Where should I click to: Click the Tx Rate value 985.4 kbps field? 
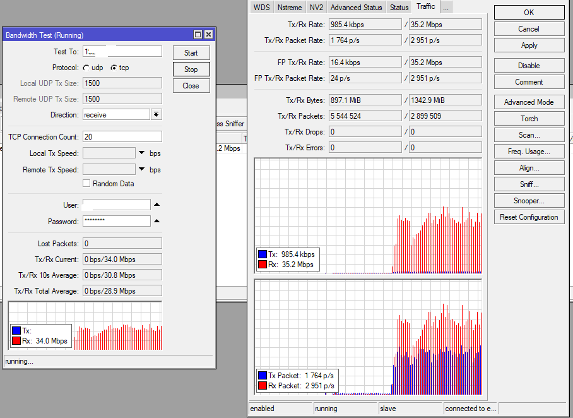(x=365, y=24)
